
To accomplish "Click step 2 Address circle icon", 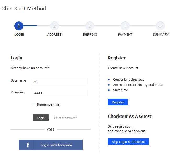I will (x=54, y=26).
